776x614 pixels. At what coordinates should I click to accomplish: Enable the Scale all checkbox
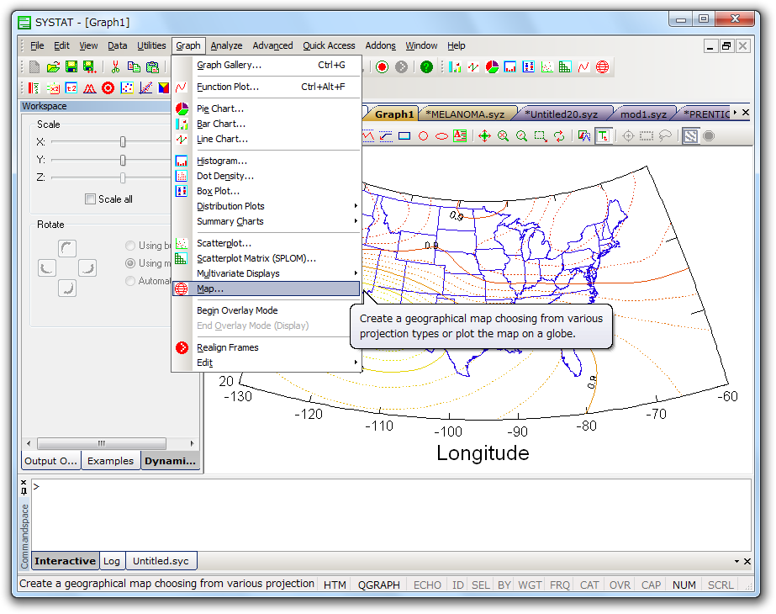tap(90, 199)
